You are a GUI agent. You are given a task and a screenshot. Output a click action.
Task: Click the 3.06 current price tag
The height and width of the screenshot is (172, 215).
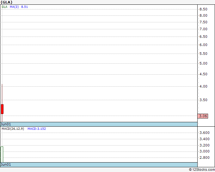[x=203, y=116]
